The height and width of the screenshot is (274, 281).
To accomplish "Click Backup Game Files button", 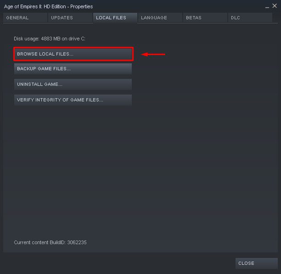I will pyautogui.click(x=73, y=69).
